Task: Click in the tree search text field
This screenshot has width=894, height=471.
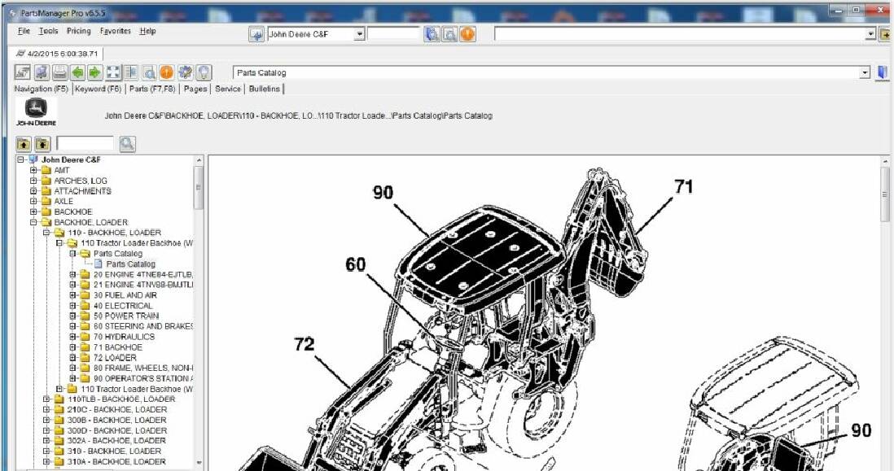Action: coord(85,143)
